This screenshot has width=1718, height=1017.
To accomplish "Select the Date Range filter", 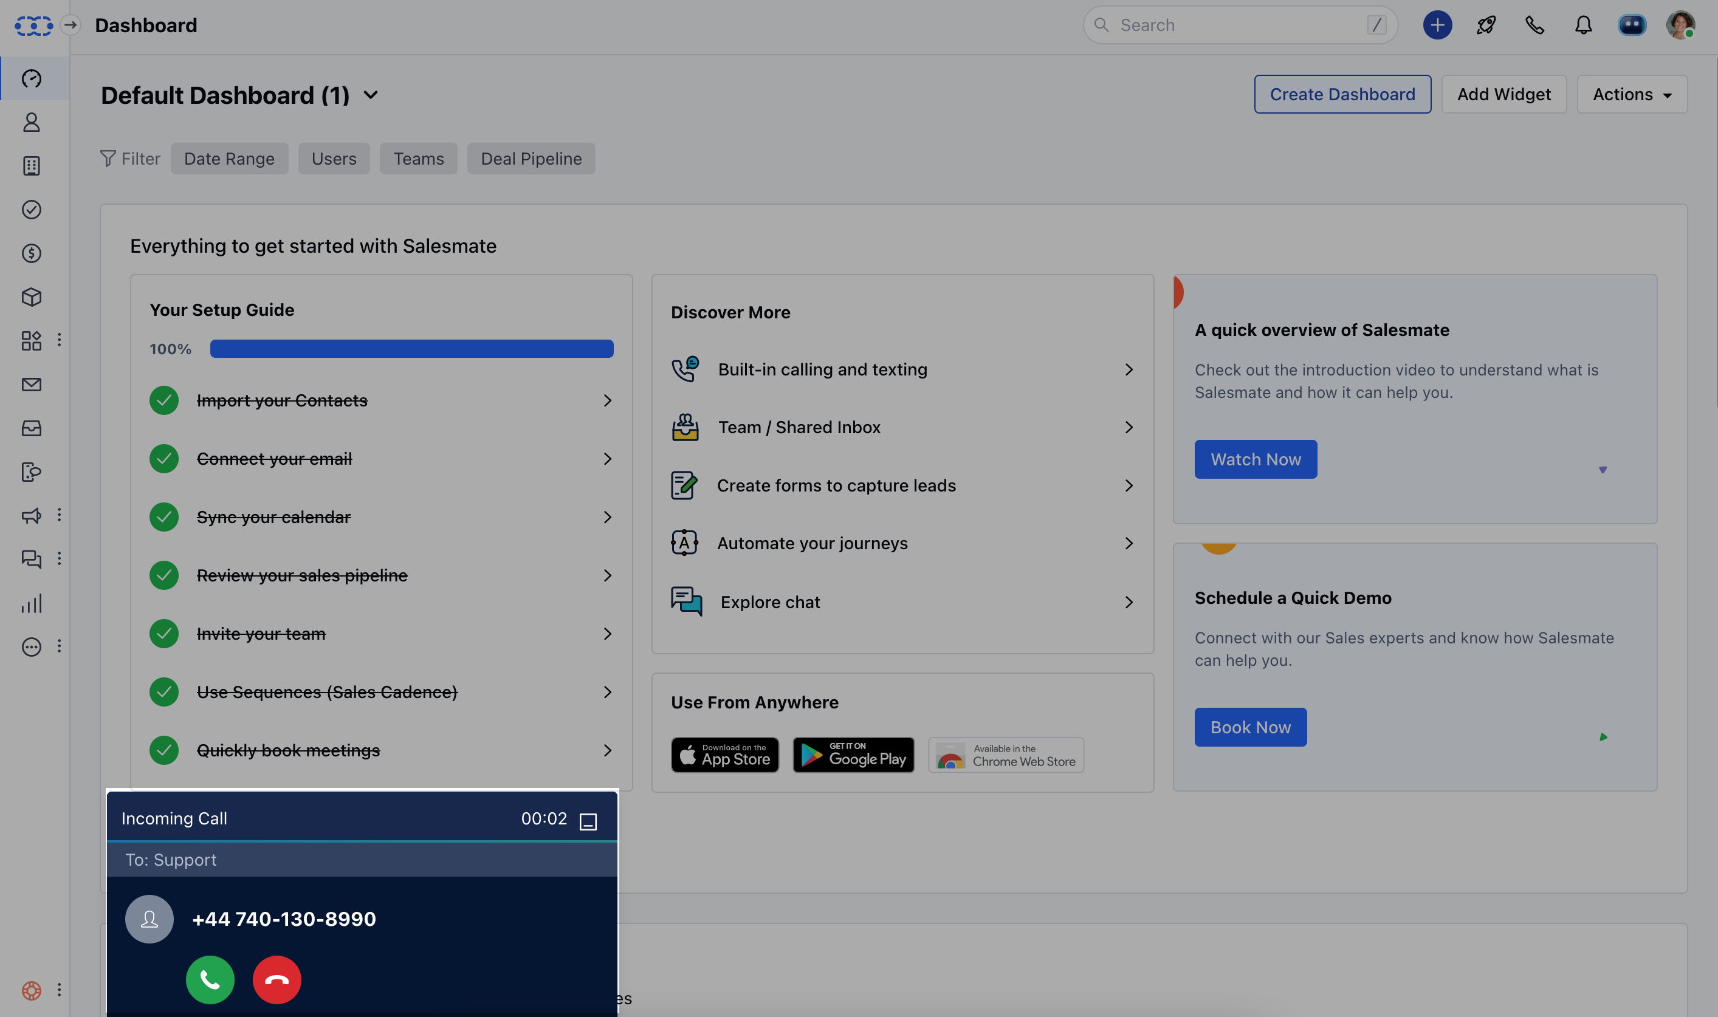I will coord(229,159).
